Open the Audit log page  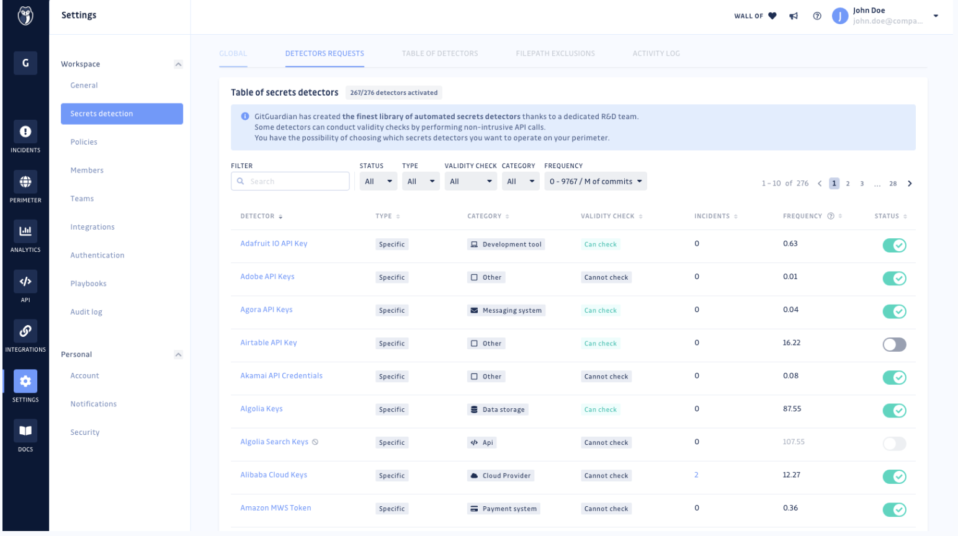tap(86, 312)
